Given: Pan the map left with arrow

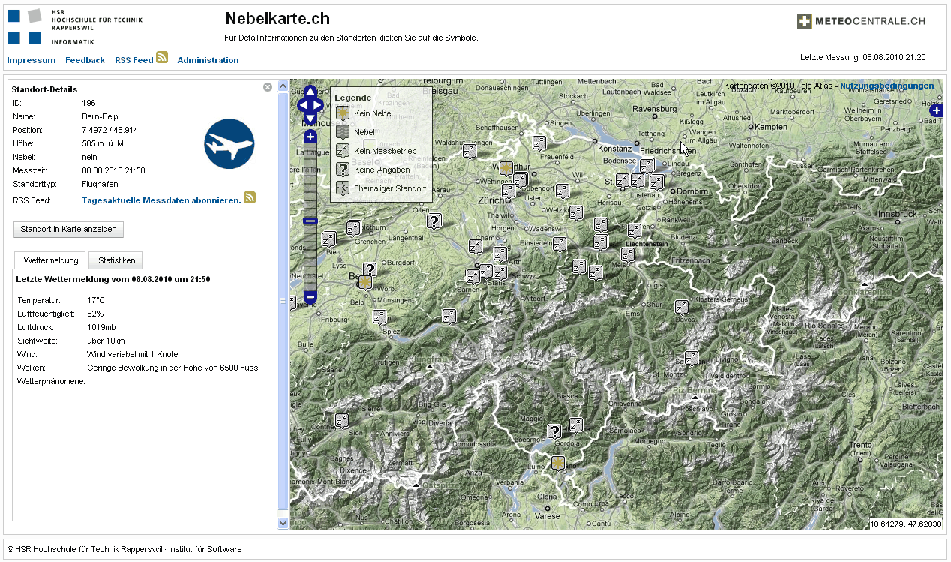Looking at the screenshot, I should [301, 105].
